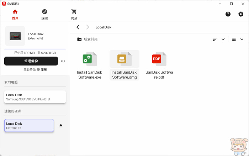Select Install SanDisk Software.exe file icon
The height and width of the screenshot is (156, 249).
90,59
